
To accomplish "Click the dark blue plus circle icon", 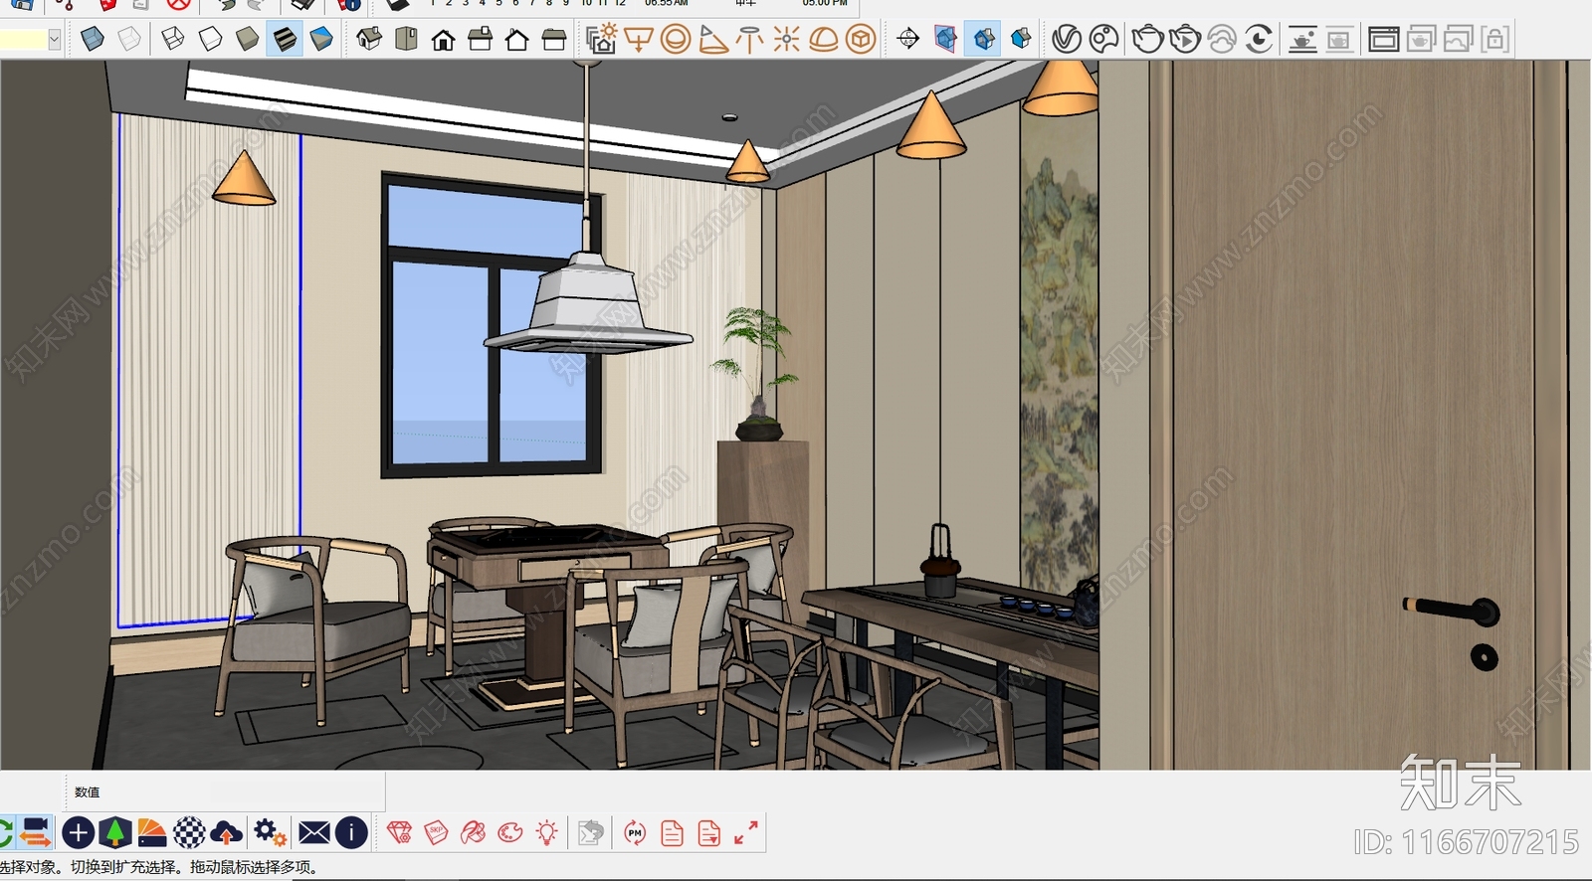I will [x=78, y=832].
